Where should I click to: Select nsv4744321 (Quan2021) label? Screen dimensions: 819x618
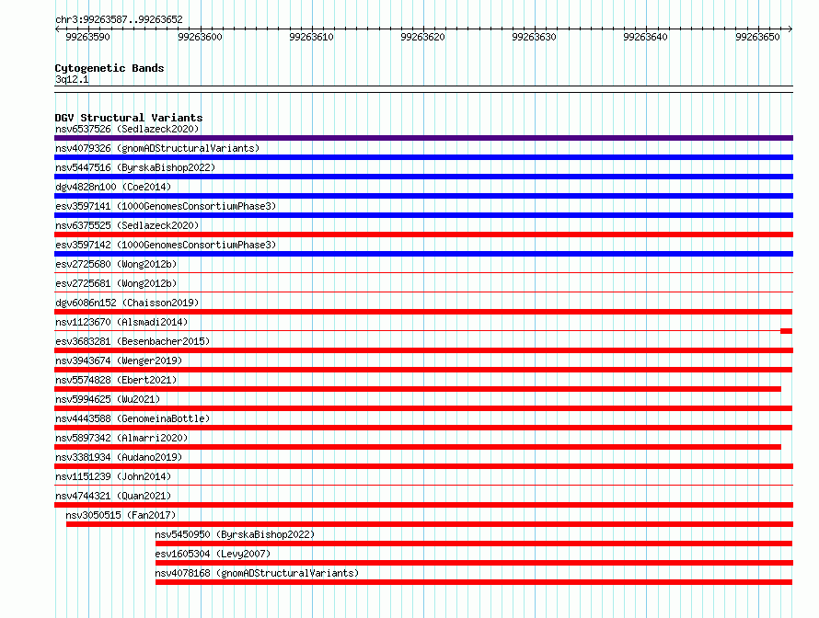pos(113,496)
